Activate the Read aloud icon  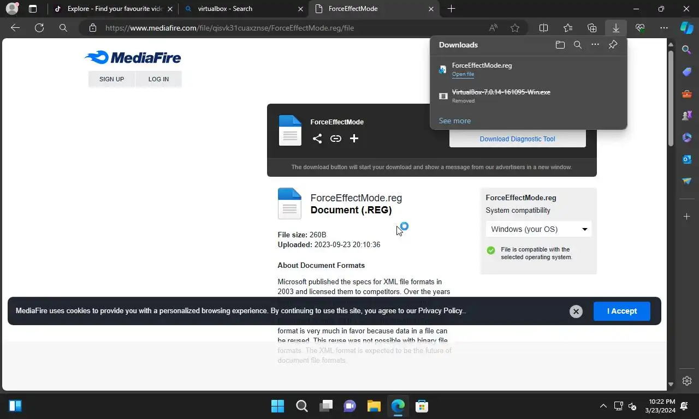493,28
